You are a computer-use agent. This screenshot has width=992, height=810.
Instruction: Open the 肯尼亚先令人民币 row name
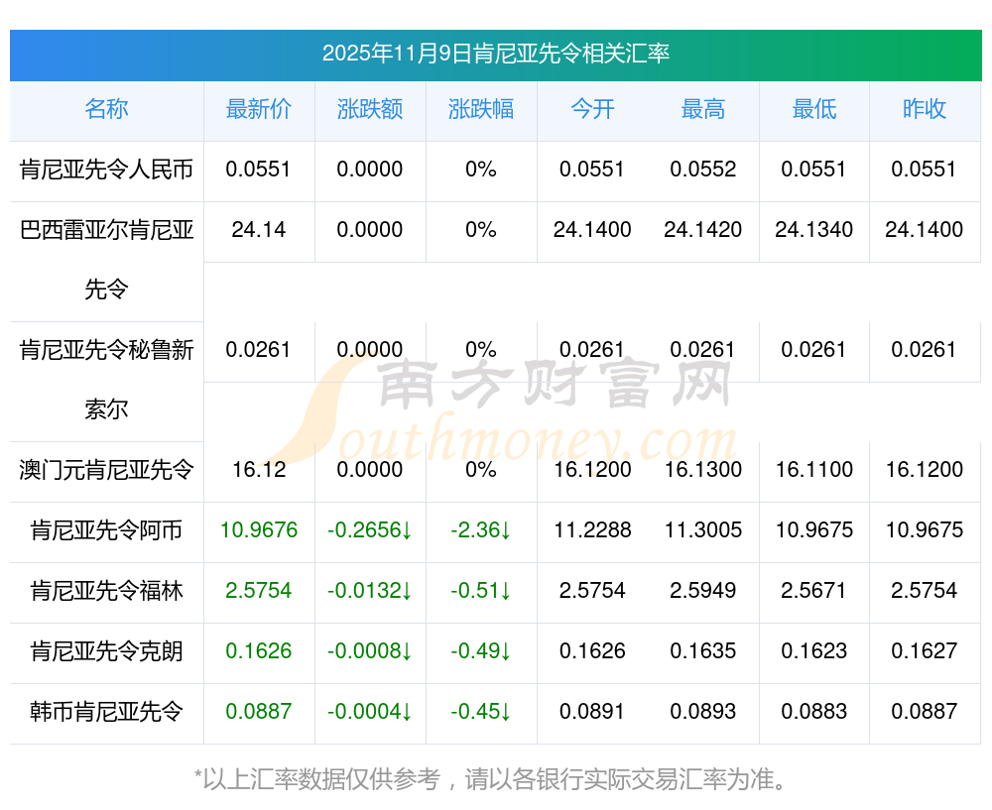coord(106,170)
